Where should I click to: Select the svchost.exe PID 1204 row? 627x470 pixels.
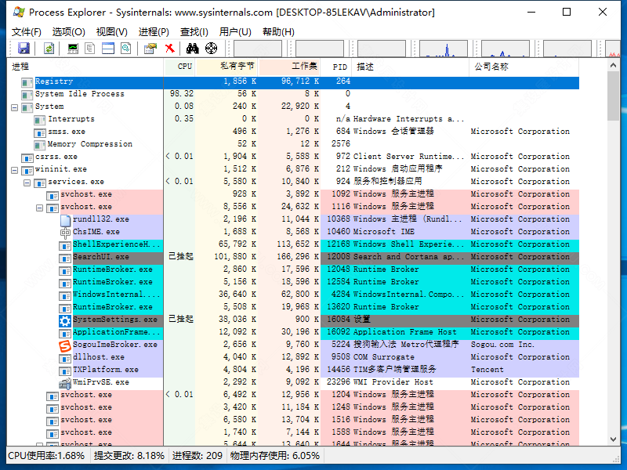(x=293, y=396)
